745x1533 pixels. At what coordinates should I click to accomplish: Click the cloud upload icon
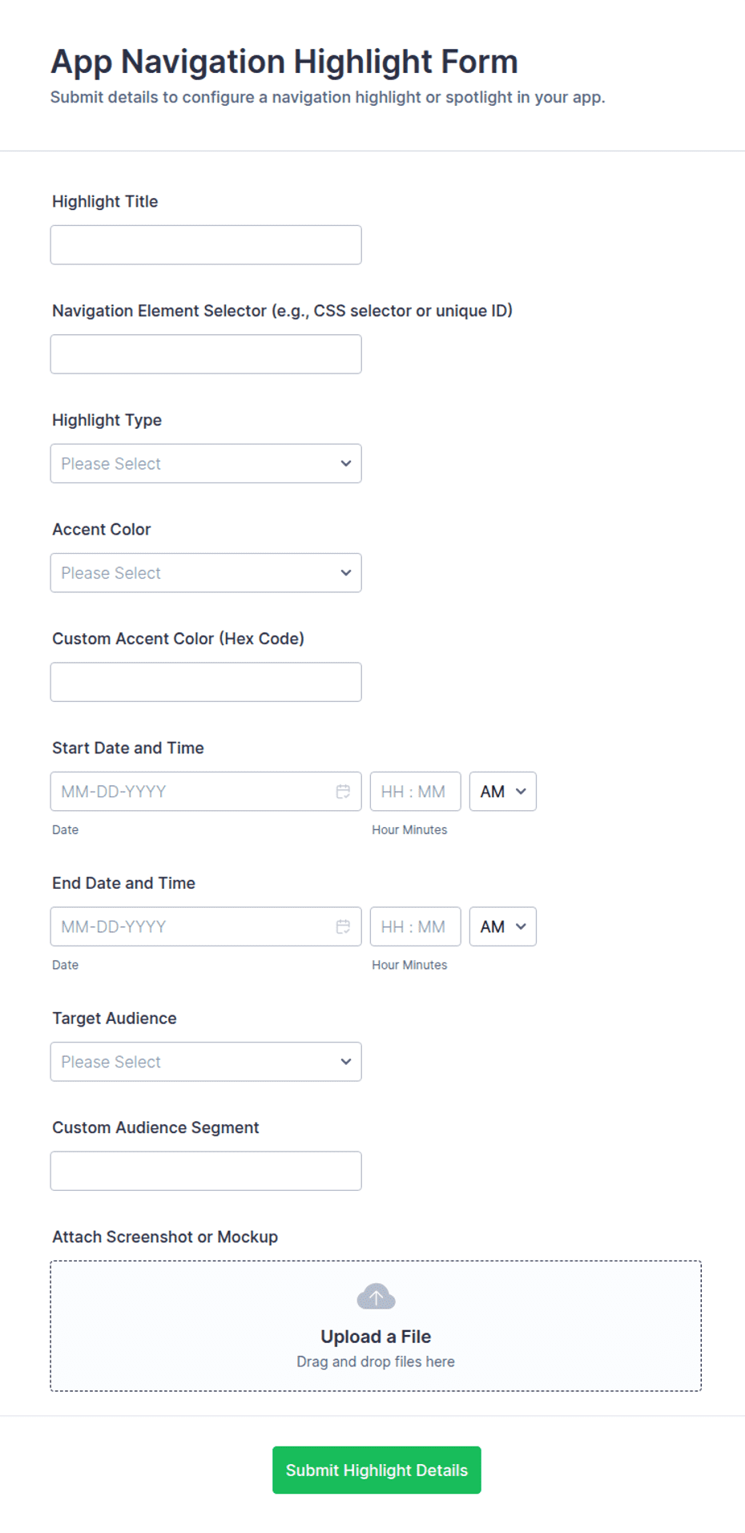pos(376,1297)
